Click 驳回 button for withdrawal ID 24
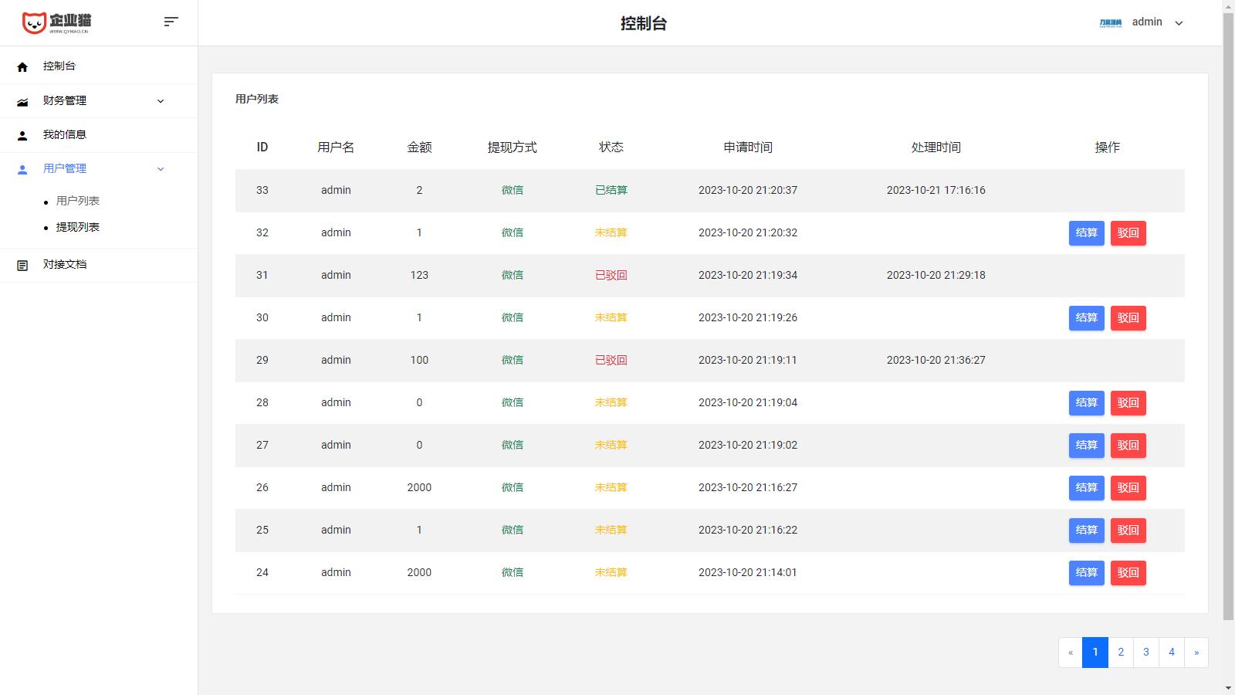Viewport: 1235px width, 695px height. pyautogui.click(x=1128, y=573)
